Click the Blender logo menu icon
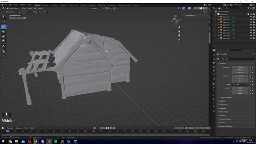The height and width of the screenshot is (144, 256). click(2, 5)
